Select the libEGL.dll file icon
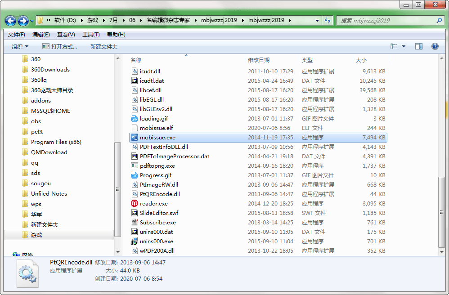Image resolution: width=449 pixels, height=295 pixels. 135,99
